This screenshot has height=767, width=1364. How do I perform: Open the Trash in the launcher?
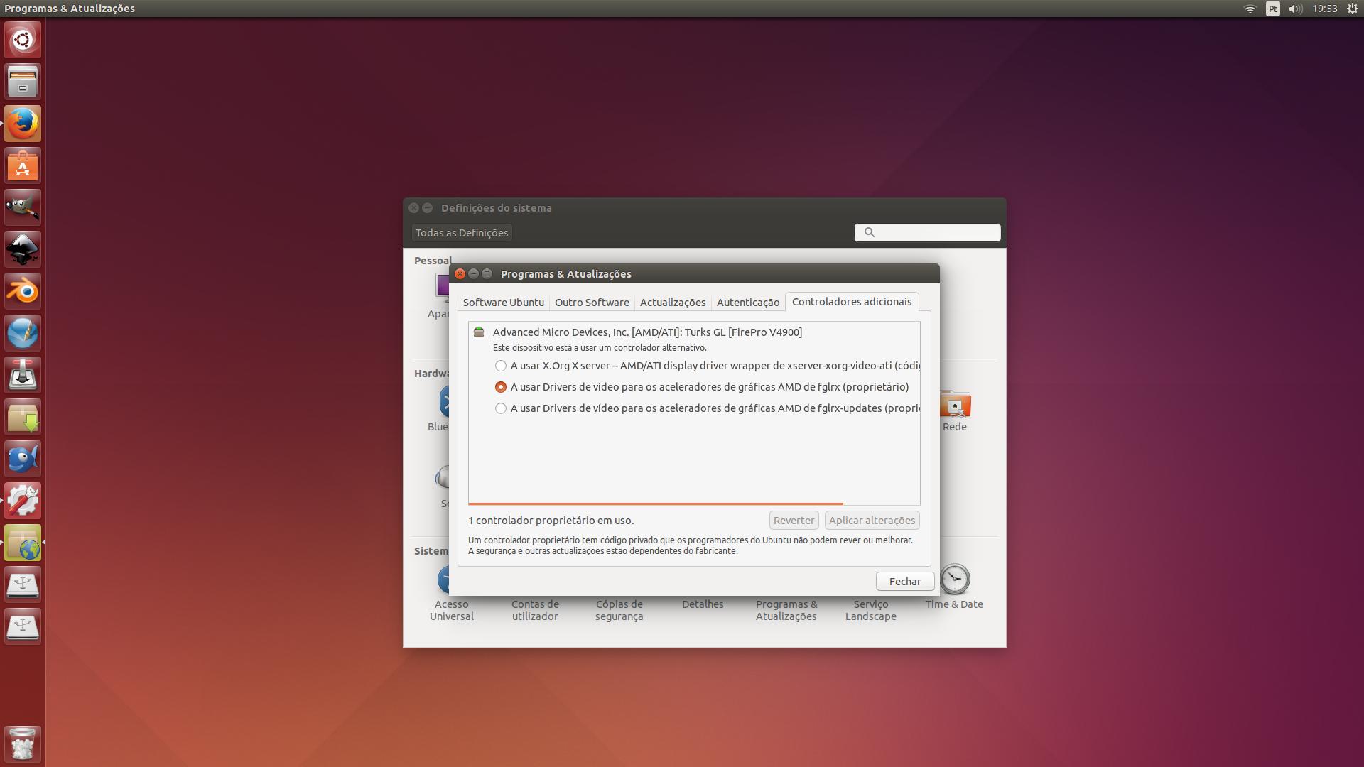[23, 744]
